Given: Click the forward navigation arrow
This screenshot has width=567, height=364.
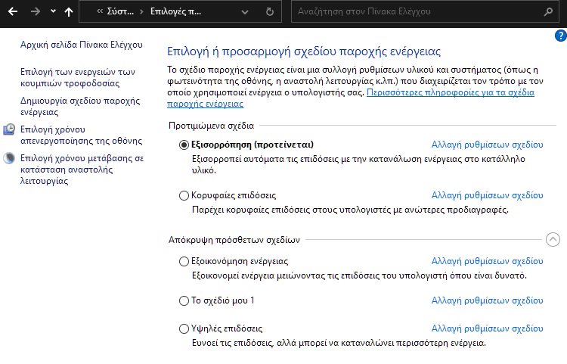Looking at the screenshot, I should coord(36,12).
